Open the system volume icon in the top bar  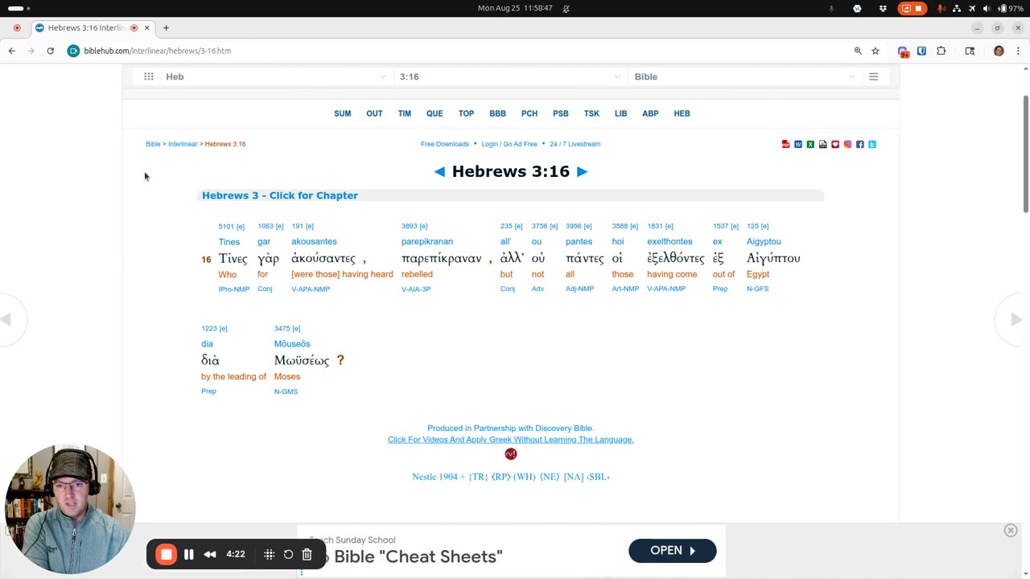click(x=987, y=8)
